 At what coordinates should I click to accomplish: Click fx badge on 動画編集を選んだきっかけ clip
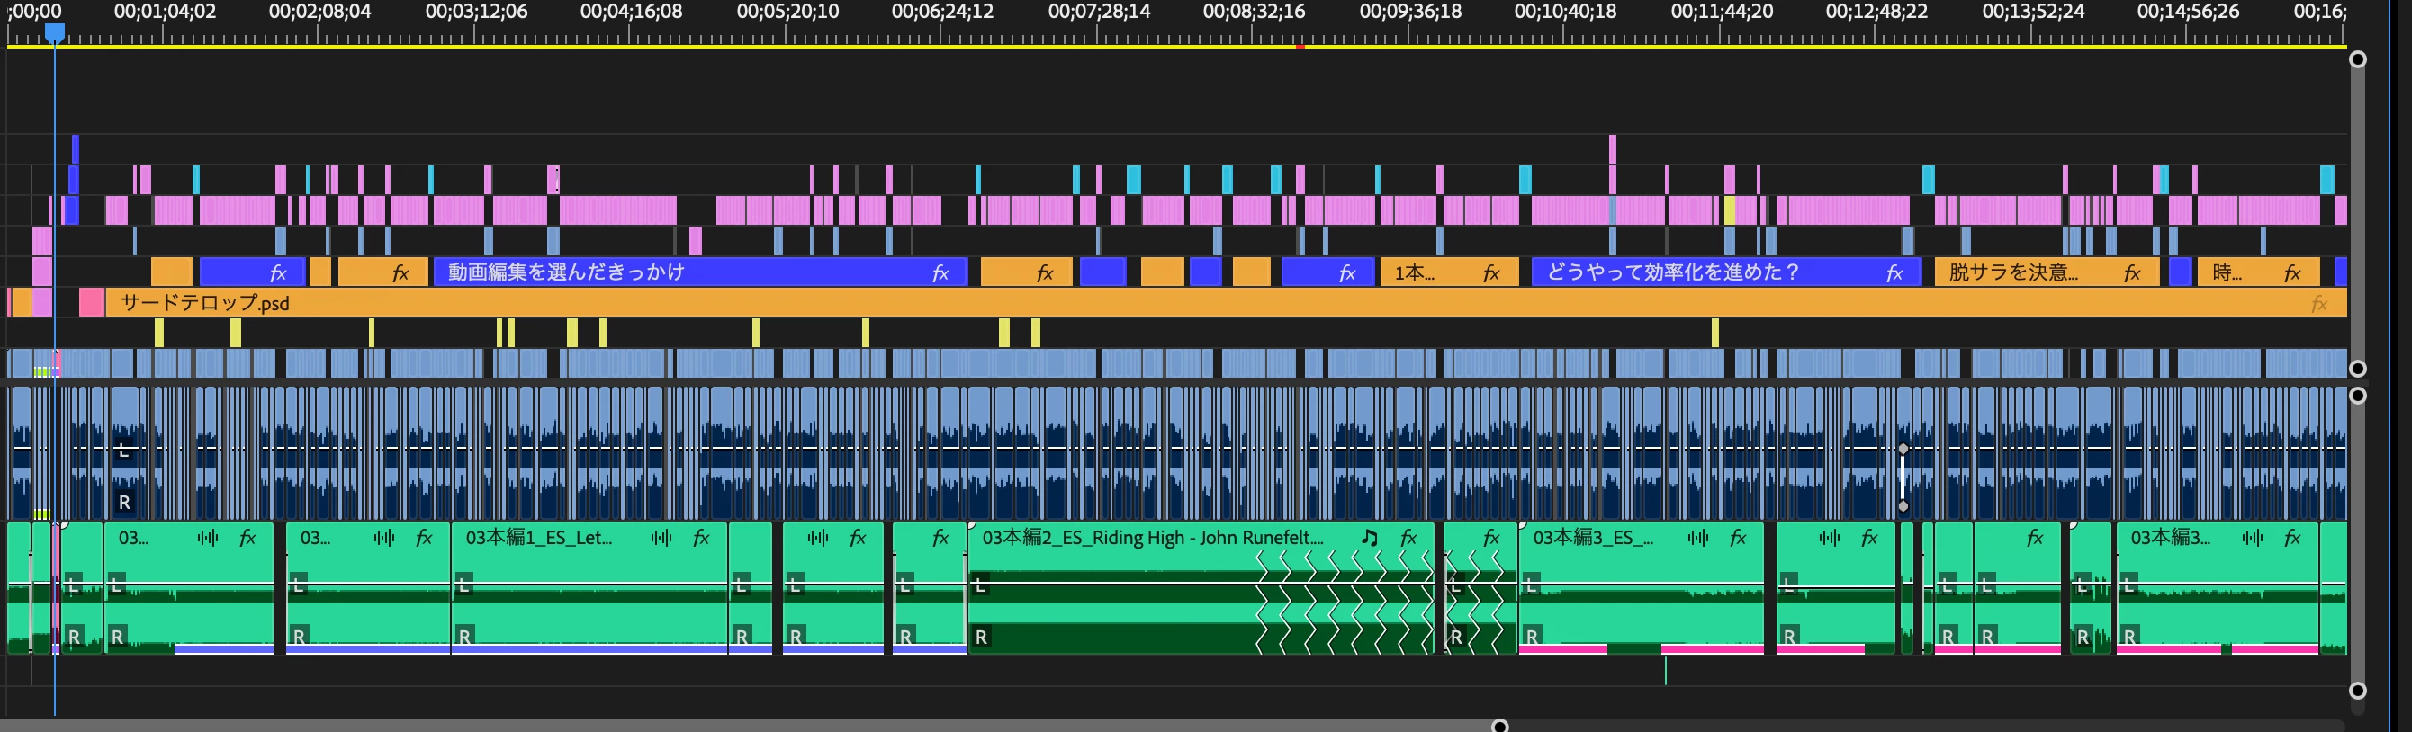941,272
